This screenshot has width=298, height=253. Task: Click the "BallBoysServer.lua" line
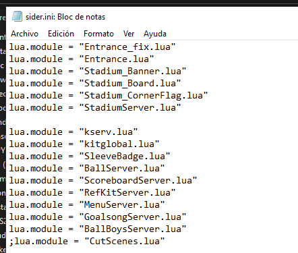98,229
